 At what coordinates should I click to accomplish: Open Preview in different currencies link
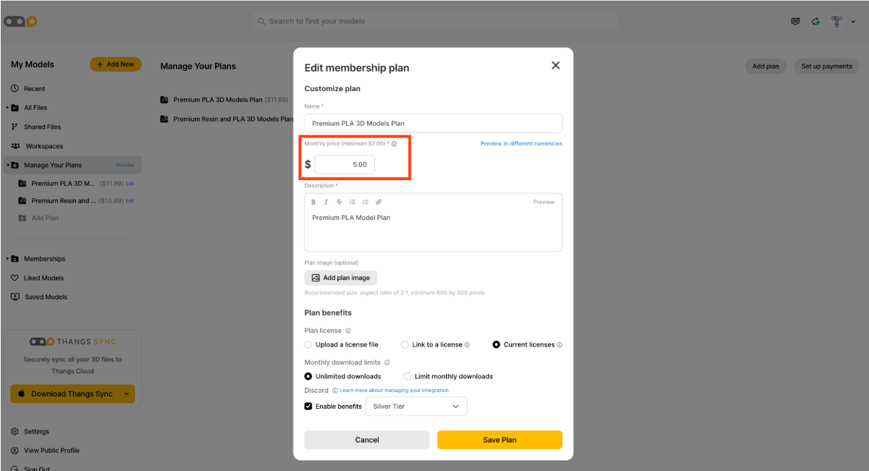pyautogui.click(x=521, y=143)
